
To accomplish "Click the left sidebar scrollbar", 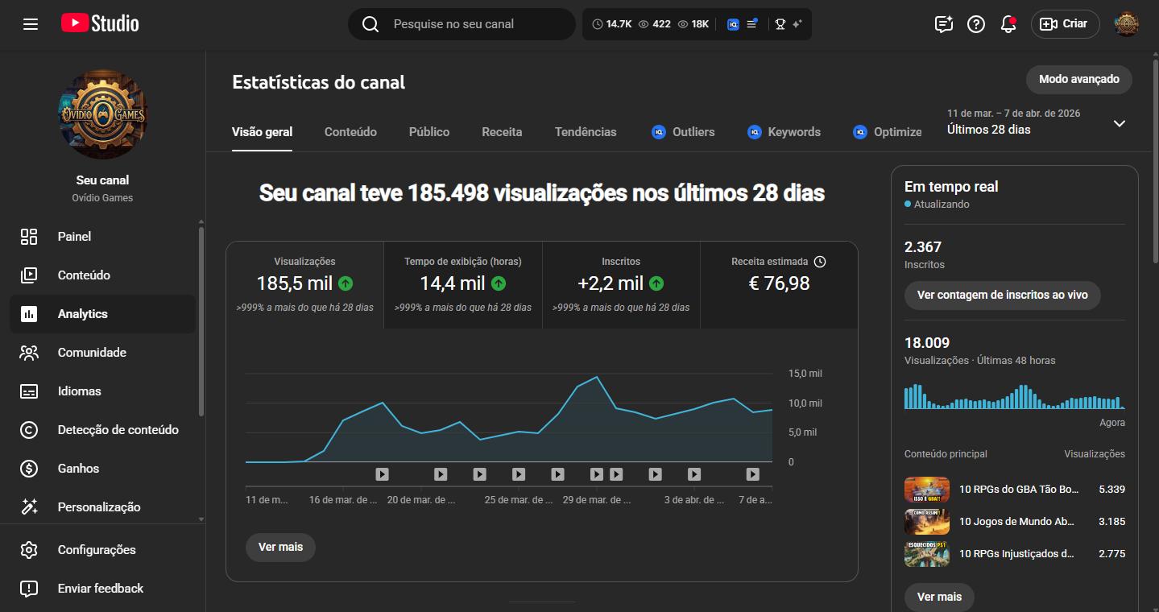I will (201, 322).
